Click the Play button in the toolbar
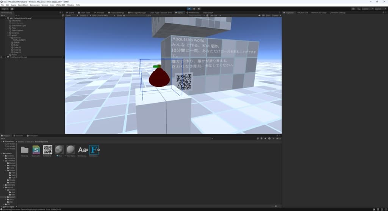The height and width of the screenshot is (211, 388). point(189,9)
